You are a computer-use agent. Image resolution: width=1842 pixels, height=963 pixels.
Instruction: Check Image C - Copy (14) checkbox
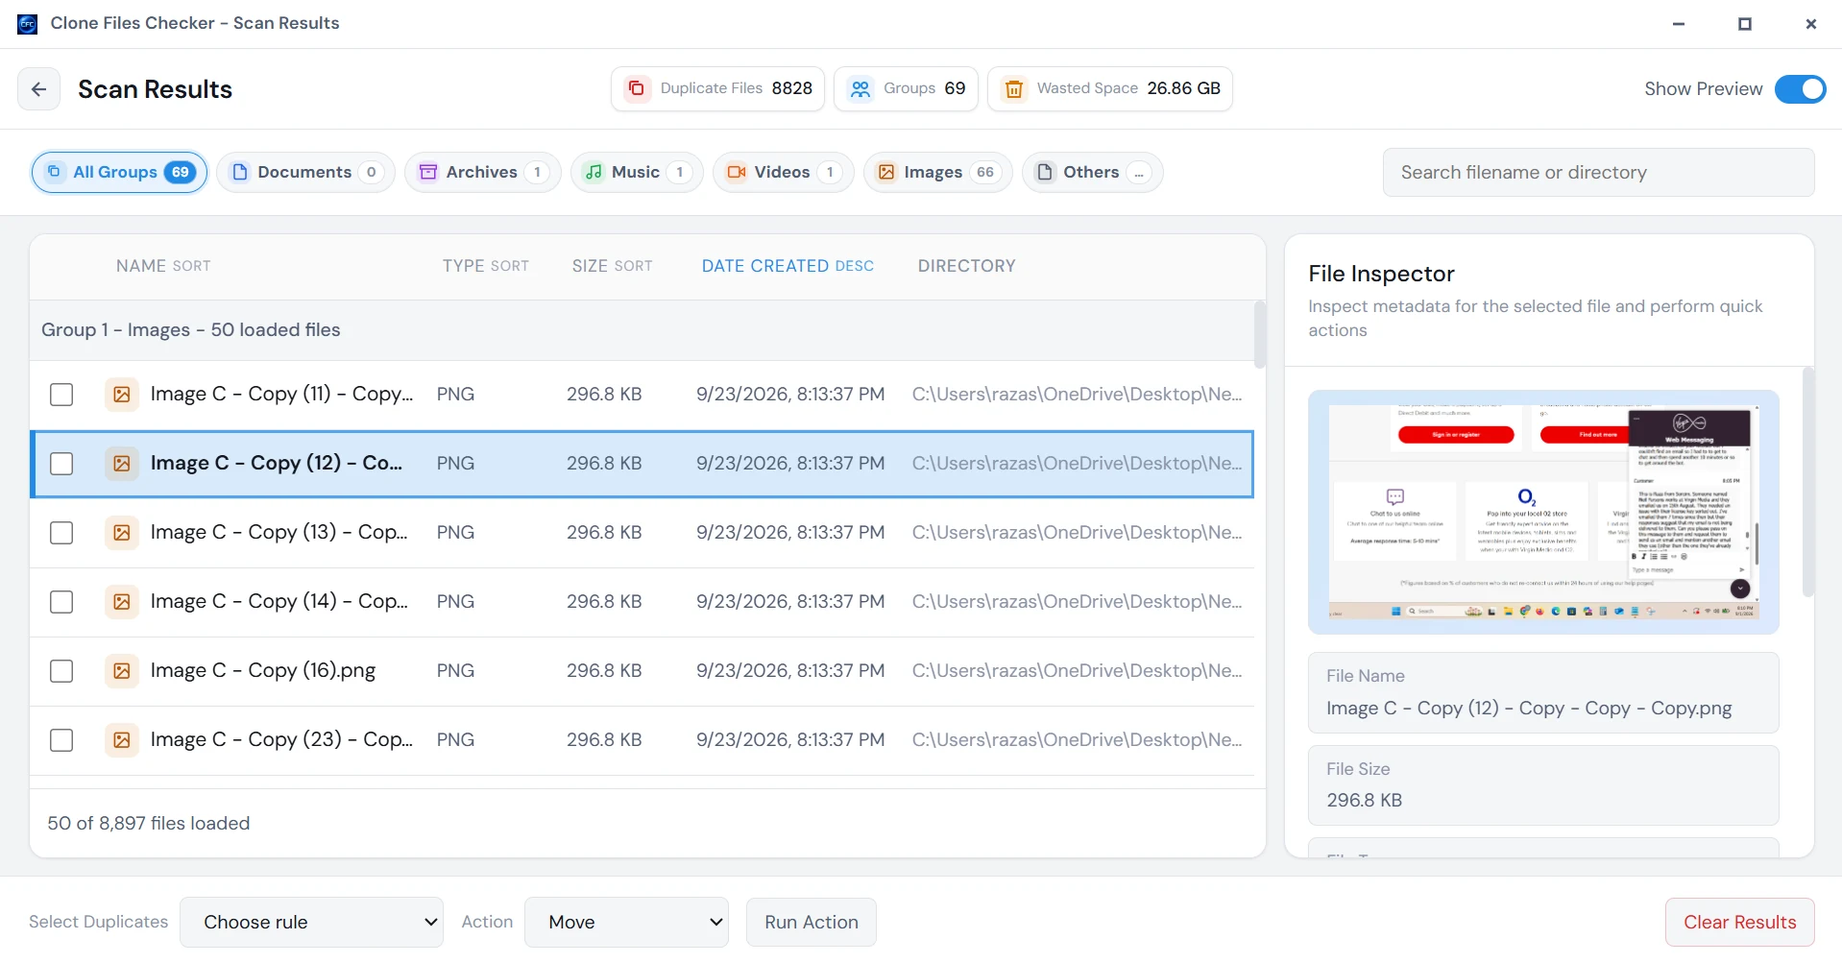coord(61,602)
